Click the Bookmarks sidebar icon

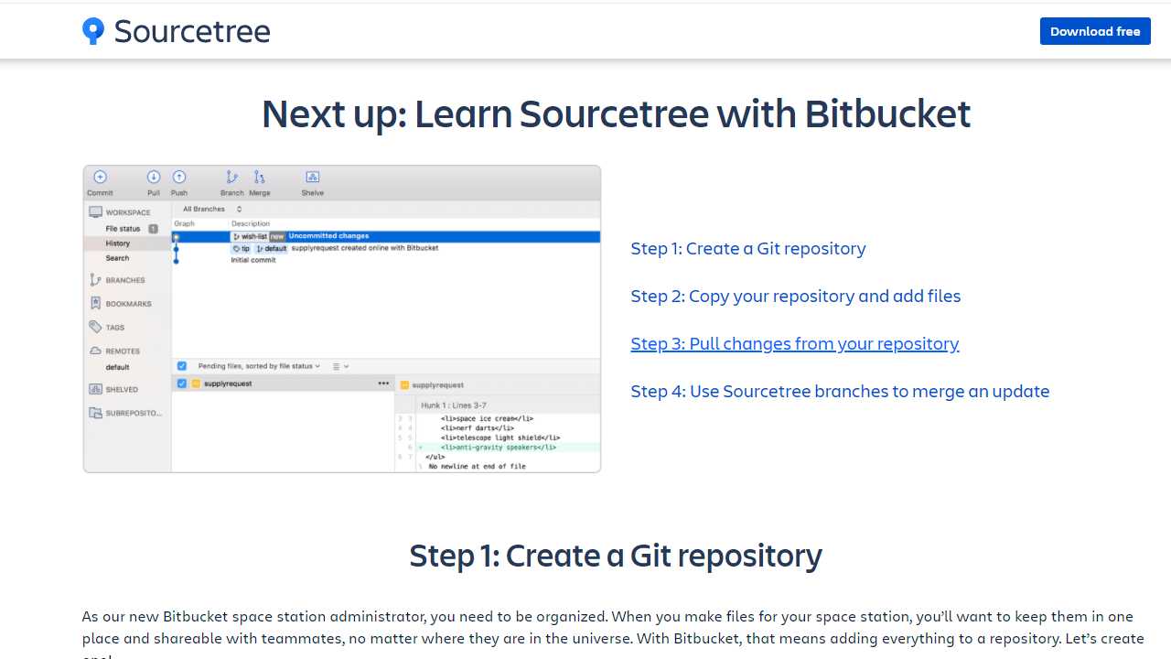point(94,303)
